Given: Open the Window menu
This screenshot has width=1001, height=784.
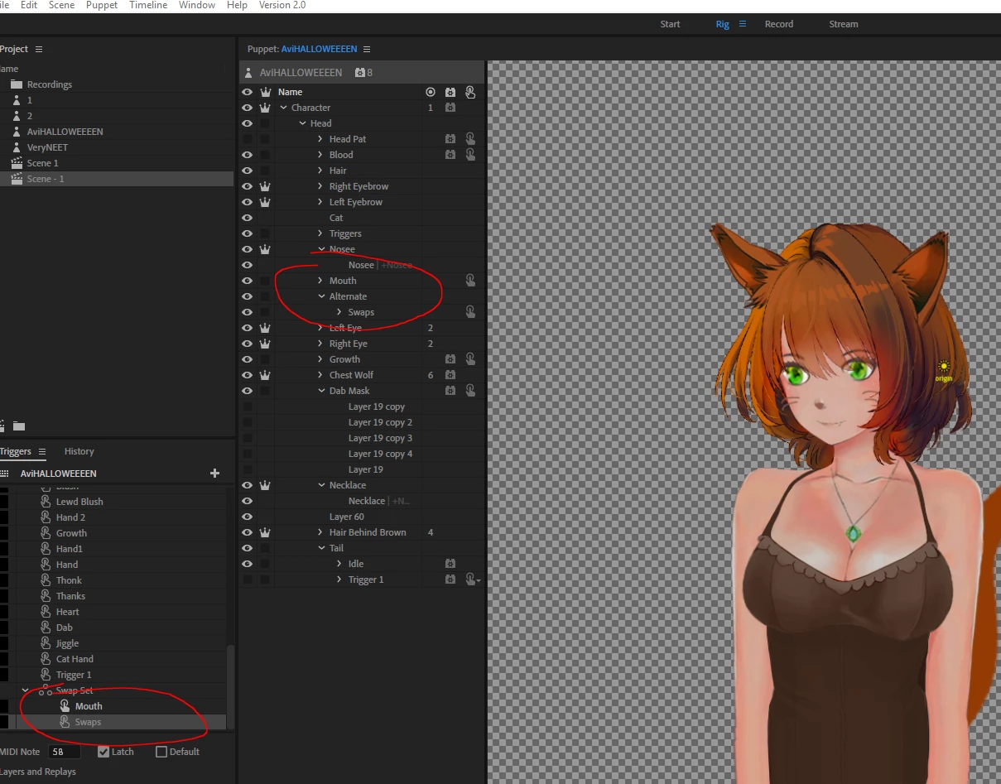Looking at the screenshot, I should point(197,5).
